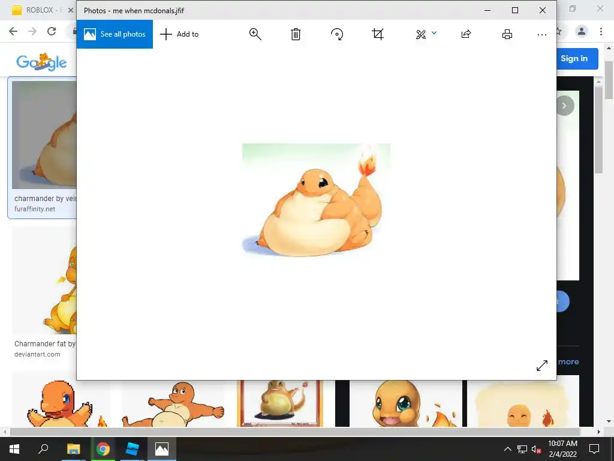The width and height of the screenshot is (614, 461).
Task: Open the Charmander trading card thumbnail
Action: coord(279,403)
